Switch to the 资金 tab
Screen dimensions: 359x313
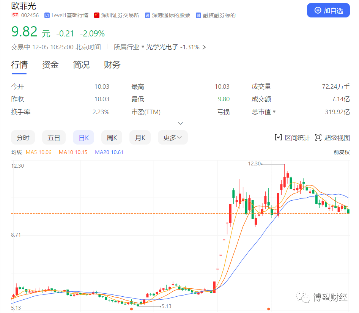click(50, 65)
